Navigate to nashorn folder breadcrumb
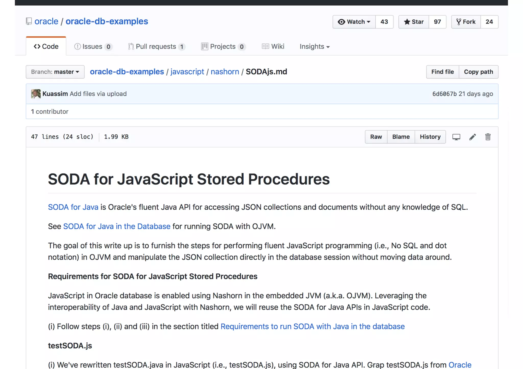 pos(225,72)
